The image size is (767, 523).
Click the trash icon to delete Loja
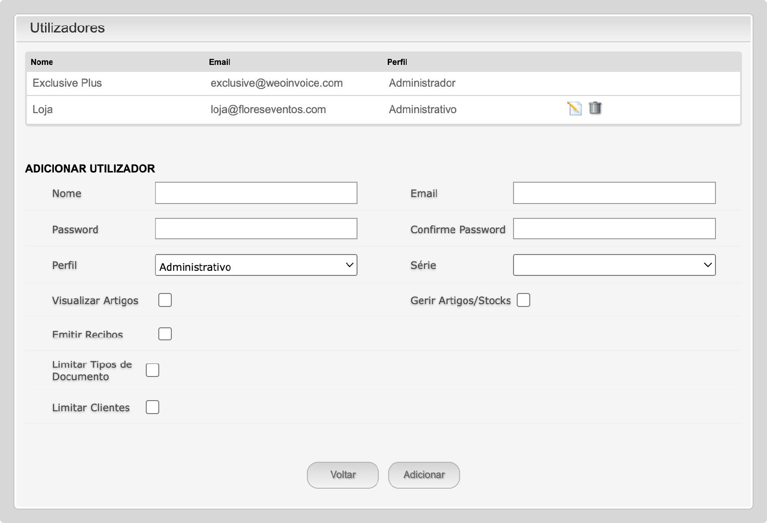595,108
